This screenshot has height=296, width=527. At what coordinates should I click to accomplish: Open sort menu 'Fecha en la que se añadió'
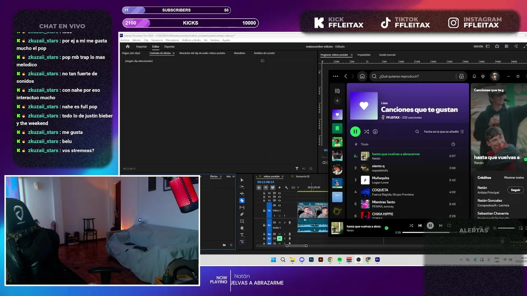pos(444,132)
